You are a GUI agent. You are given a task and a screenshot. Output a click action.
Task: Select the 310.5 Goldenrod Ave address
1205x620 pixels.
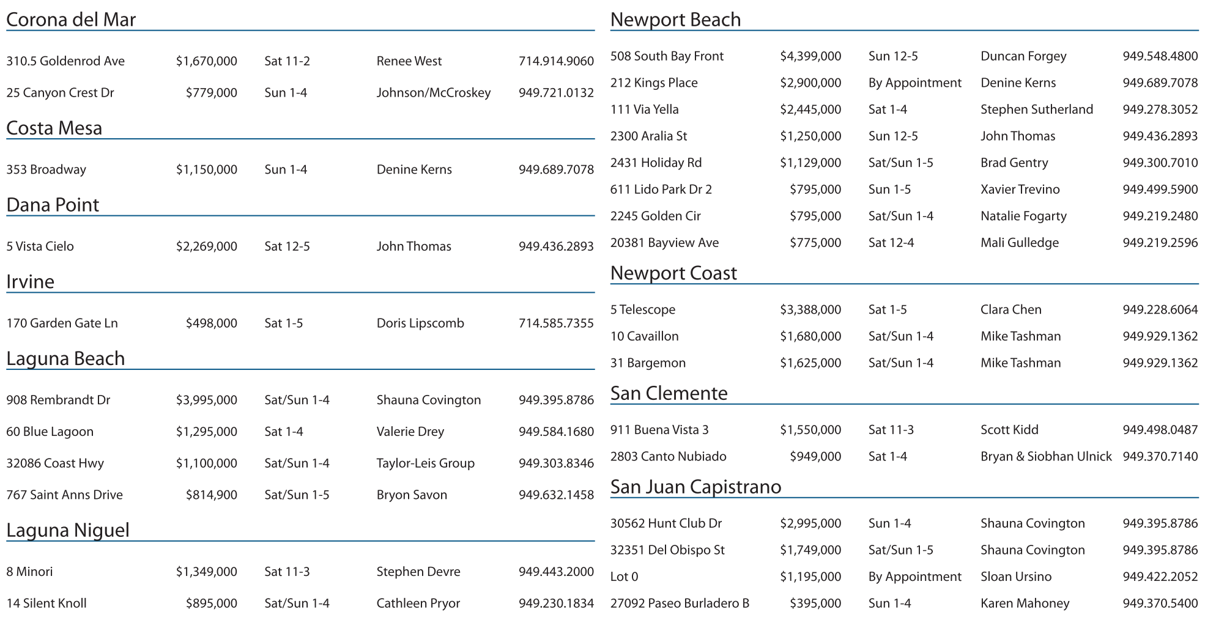[x=65, y=61]
